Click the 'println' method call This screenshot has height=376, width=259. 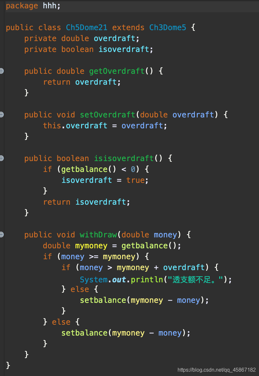[146, 280]
